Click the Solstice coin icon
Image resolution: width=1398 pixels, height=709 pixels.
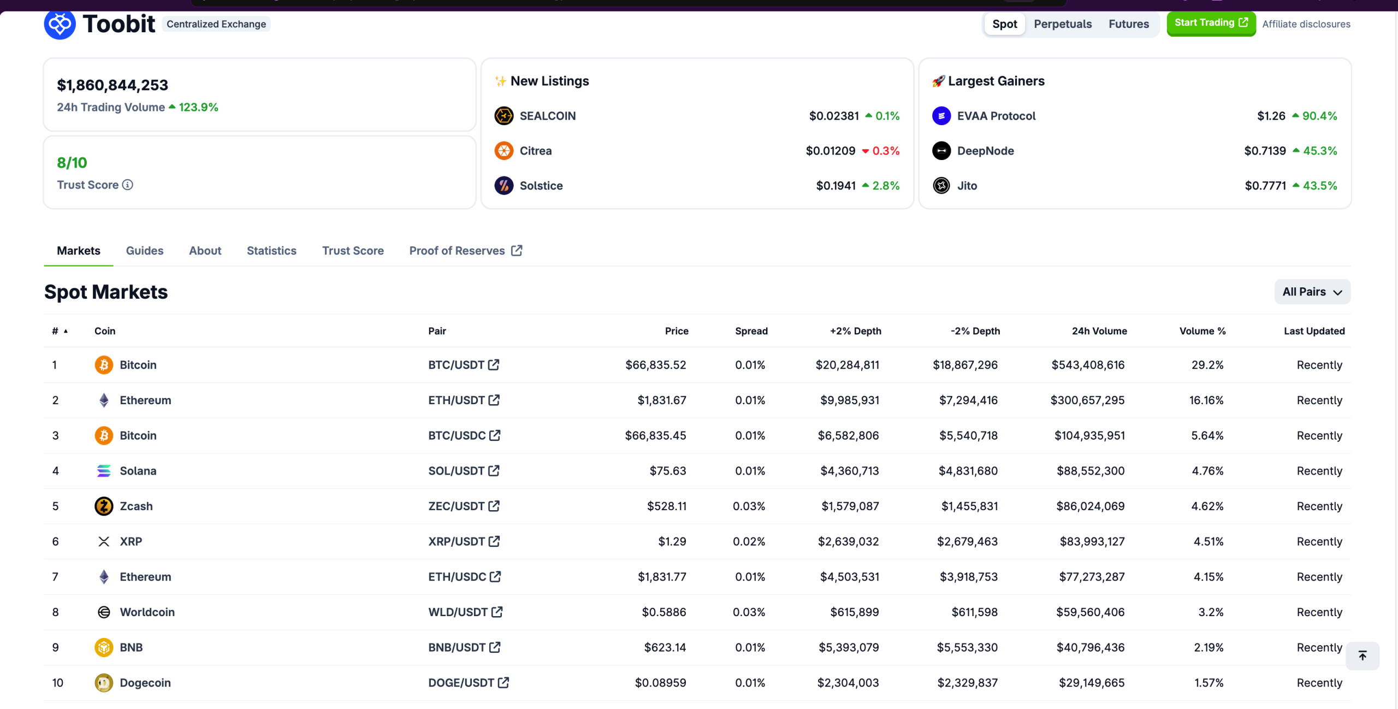pos(503,186)
